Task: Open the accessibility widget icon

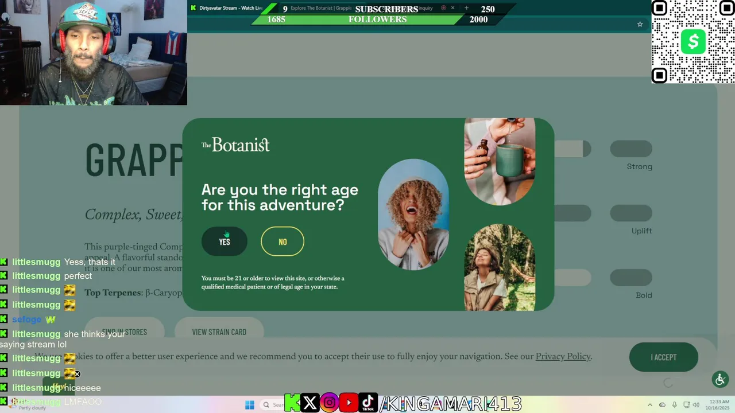Action: [x=720, y=379]
